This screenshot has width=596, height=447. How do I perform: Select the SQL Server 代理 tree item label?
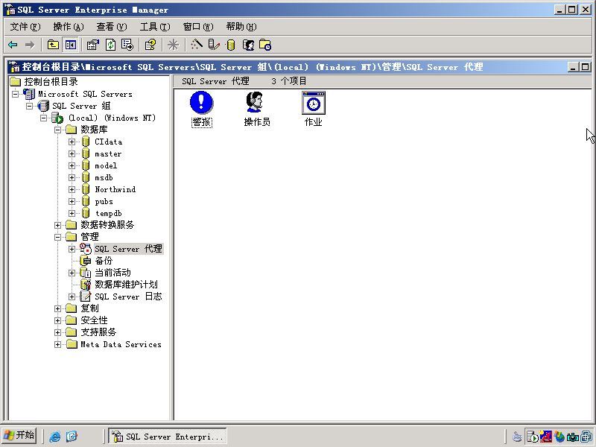(128, 249)
